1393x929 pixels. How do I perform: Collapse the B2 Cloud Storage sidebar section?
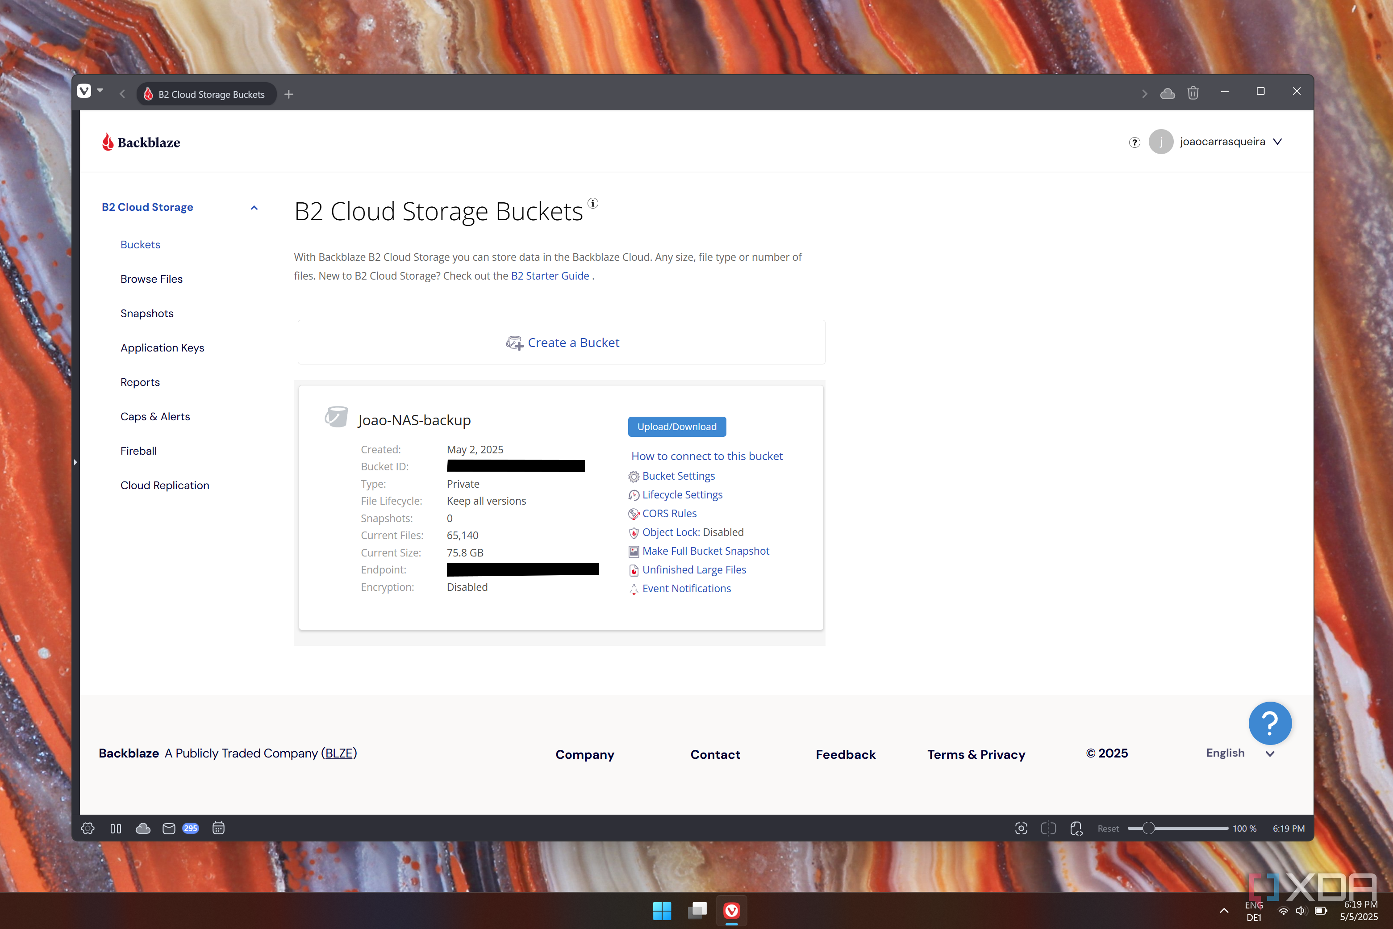click(254, 207)
